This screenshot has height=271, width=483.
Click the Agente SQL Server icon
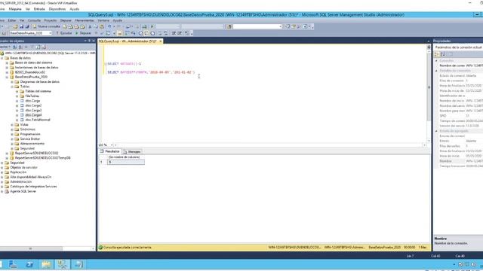coord(7,191)
